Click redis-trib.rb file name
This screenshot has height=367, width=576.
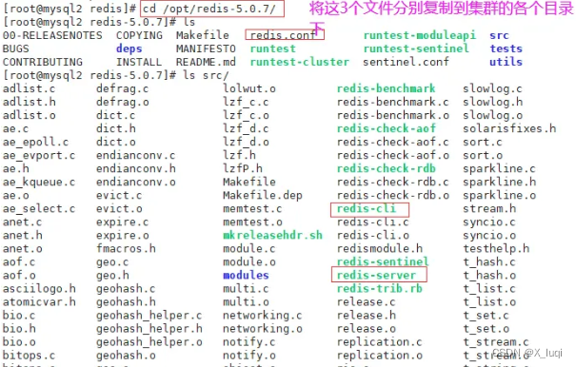380,288
